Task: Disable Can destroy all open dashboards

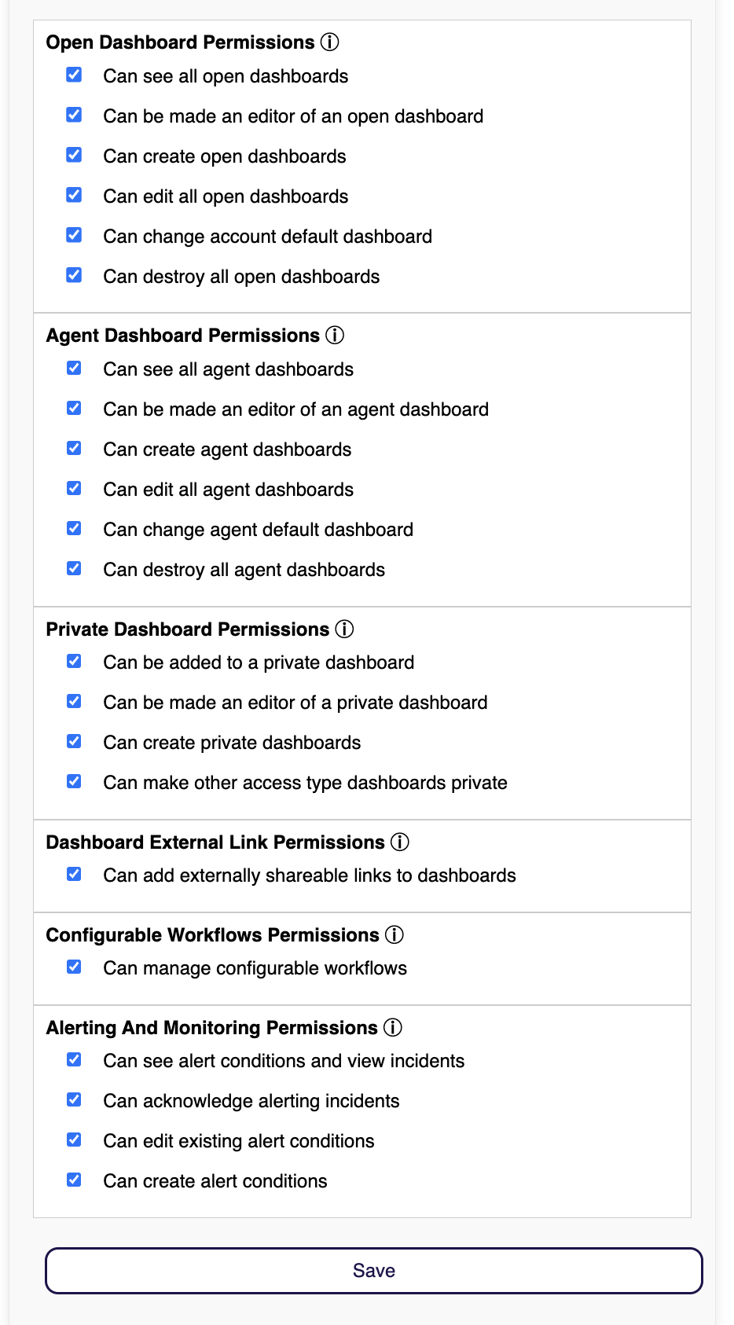Action: (74, 276)
